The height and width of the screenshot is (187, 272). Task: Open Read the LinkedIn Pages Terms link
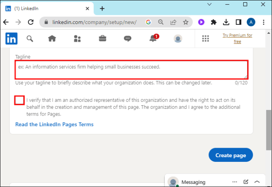pos(54,124)
